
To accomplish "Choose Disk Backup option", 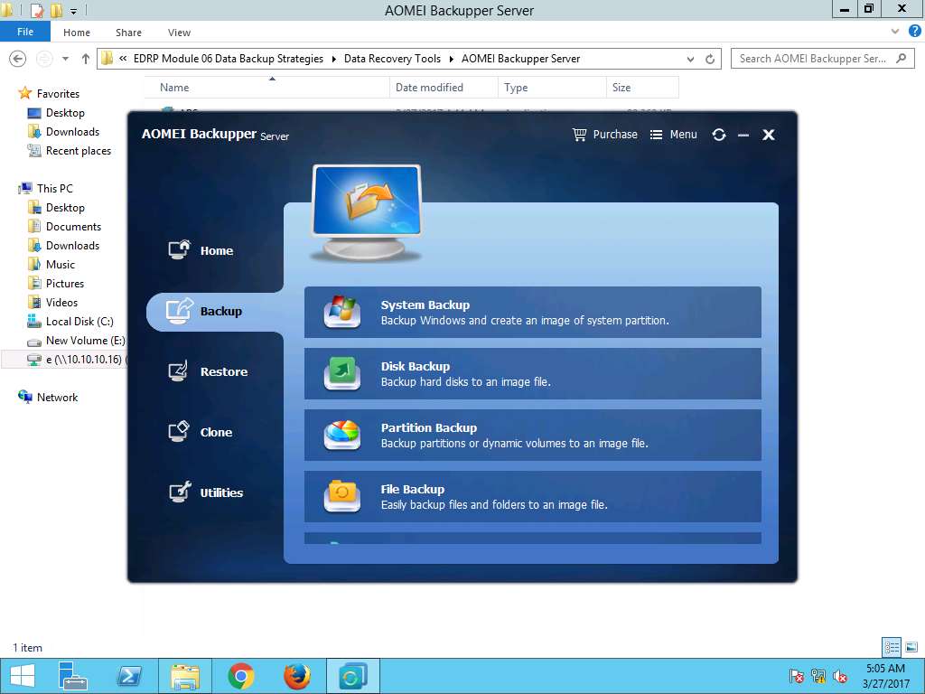I will [x=533, y=373].
